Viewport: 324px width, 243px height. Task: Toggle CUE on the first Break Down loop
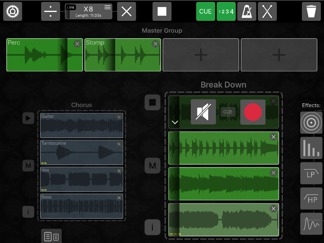click(x=228, y=112)
